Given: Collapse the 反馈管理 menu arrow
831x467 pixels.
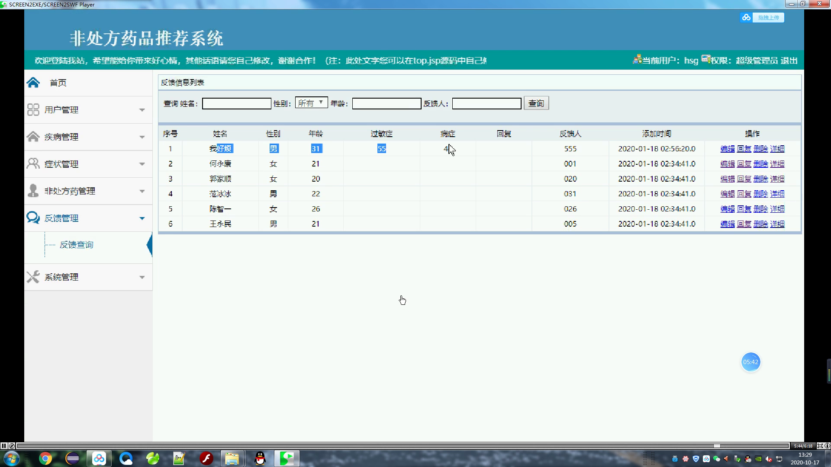Looking at the screenshot, I should coord(142,218).
